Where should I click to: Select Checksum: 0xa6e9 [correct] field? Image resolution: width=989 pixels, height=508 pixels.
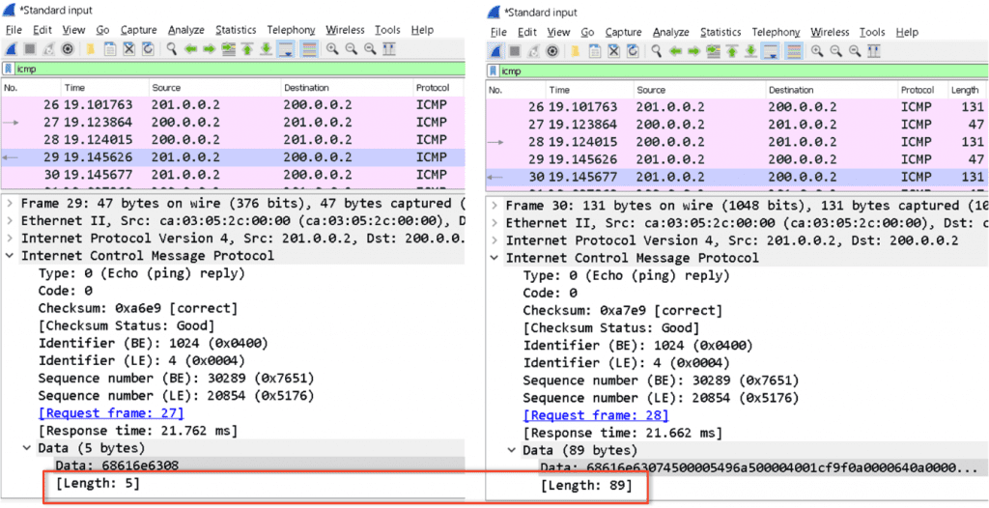tap(138, 309)
